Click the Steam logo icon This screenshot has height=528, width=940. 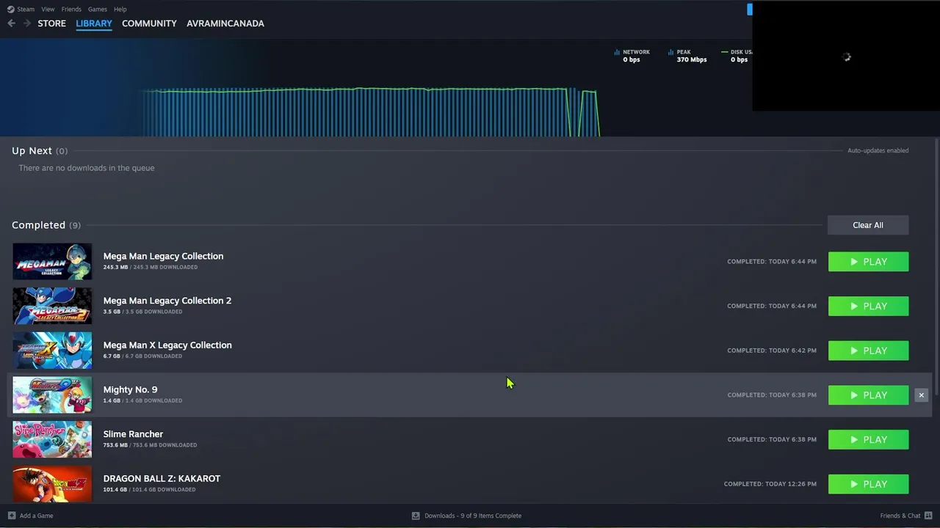click(x=10, y=9)
